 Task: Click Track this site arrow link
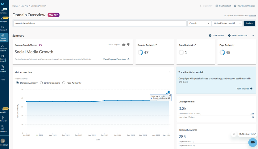coord(244,89)
